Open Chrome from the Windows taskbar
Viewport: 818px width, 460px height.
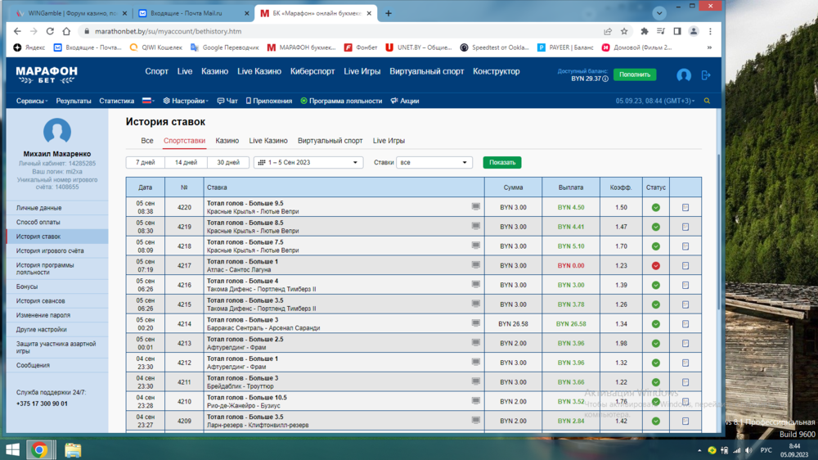pos(39,450)
